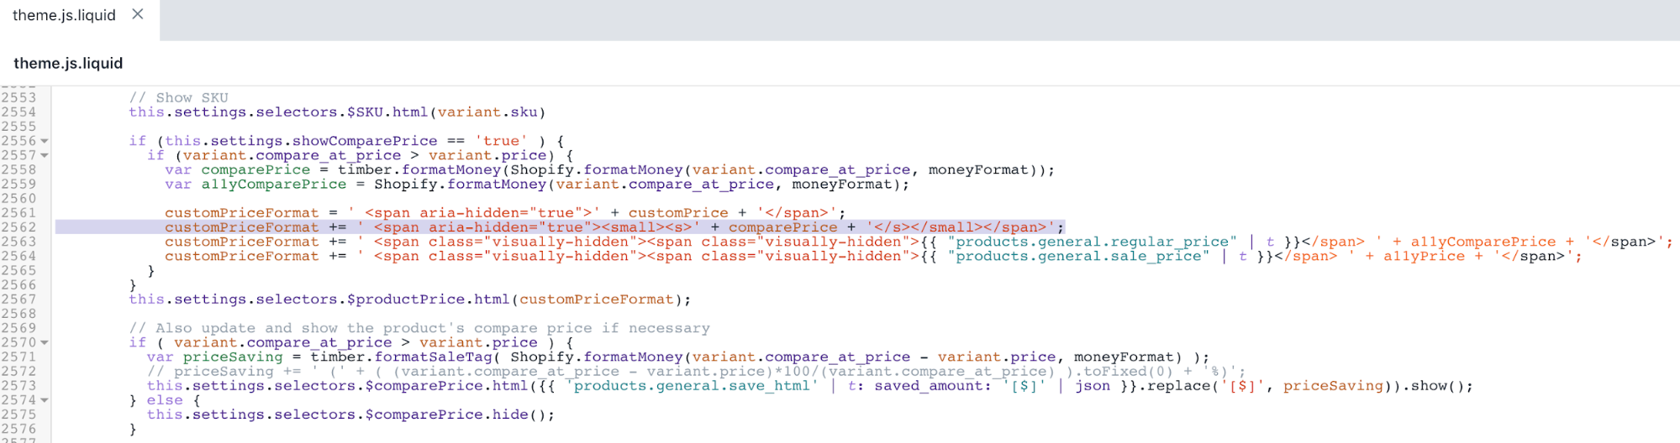Click '$comparePrice.hide()' on line 2575
This screenshot has height=443, width=1680.
(456, 414)
